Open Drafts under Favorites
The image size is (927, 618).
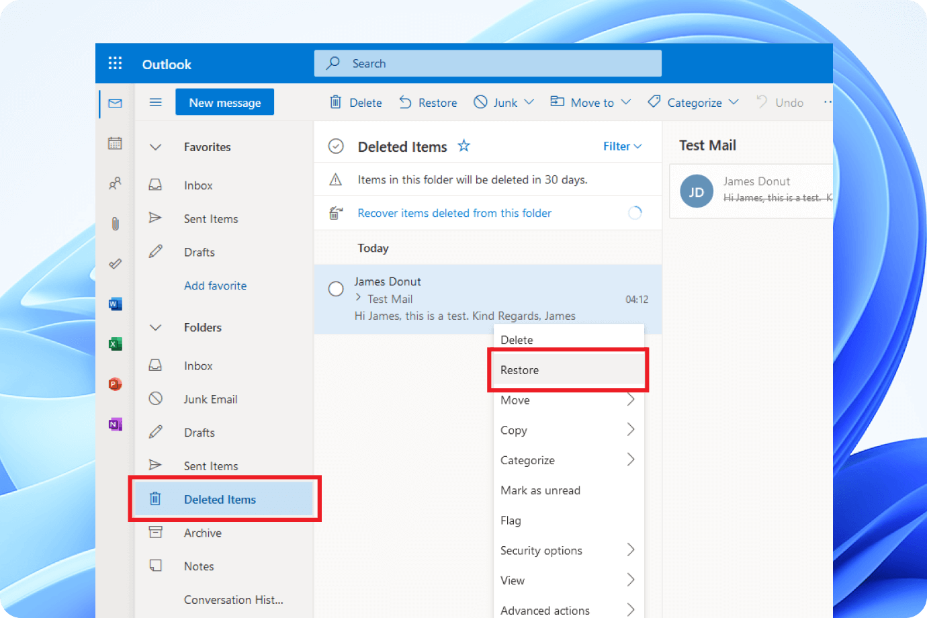(224, 253)
